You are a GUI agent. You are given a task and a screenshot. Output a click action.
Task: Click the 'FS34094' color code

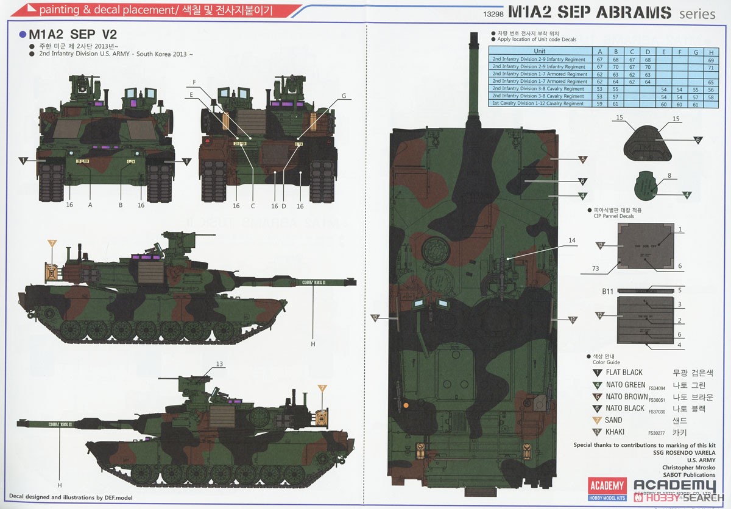[659, 388]
